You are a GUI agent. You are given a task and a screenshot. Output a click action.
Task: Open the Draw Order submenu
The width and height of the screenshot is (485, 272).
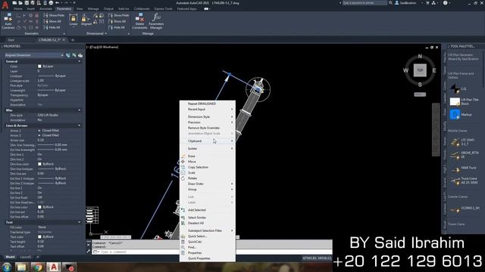tap(207, 184)
